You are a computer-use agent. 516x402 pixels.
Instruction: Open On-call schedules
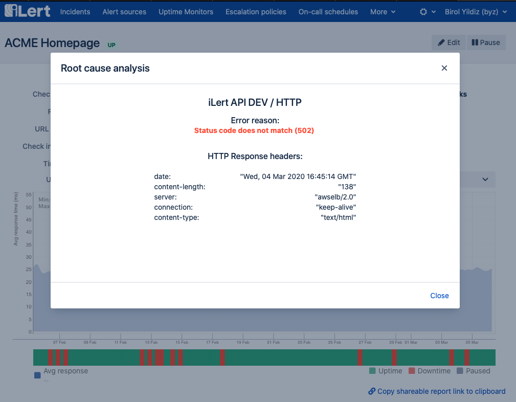point(328,12)
